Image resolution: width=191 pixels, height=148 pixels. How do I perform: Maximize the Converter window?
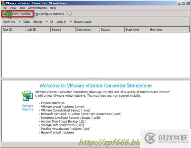click(183, 3)
